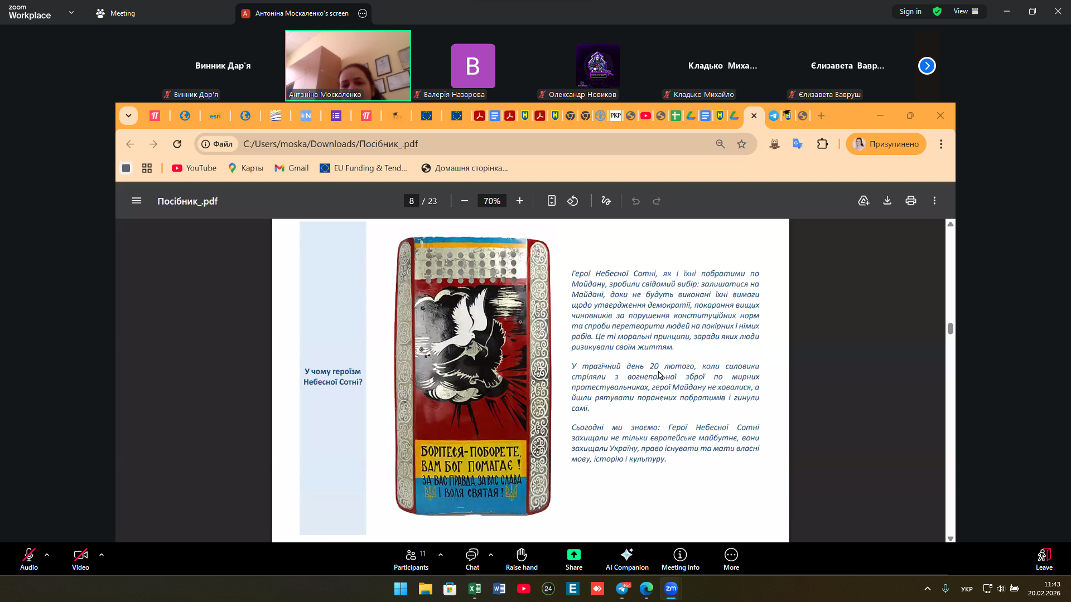This screenshot has width=1071, height=602.
Task: Click the green Share screen icon
Action: 573,555
